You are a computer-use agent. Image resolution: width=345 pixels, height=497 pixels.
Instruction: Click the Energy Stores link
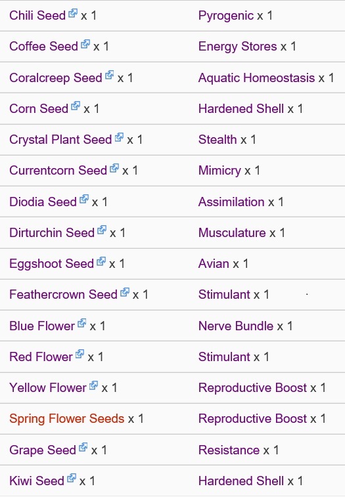pos(238,47)
